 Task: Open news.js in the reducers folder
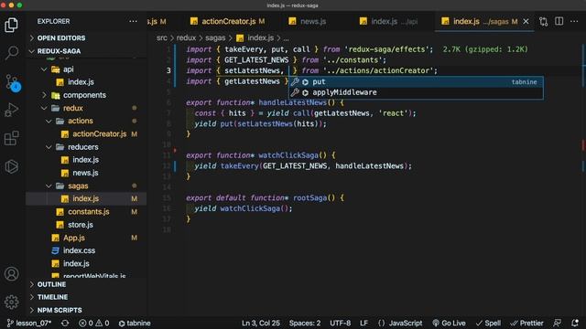click(x=85, y=173)
